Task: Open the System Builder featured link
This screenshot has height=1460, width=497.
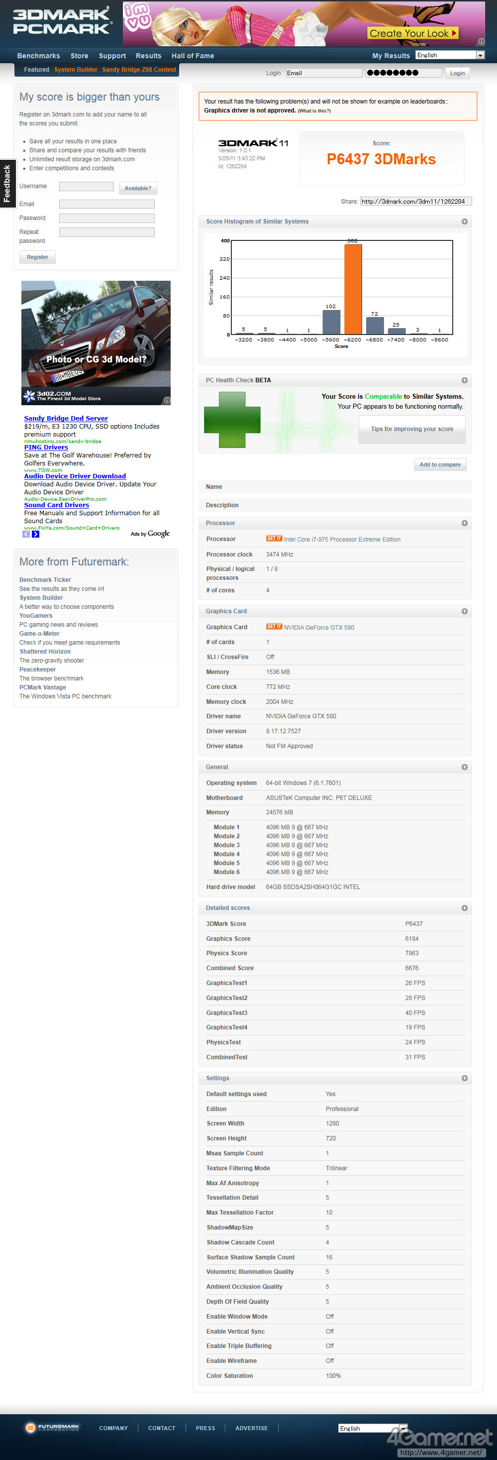Action: coord(76,70)
